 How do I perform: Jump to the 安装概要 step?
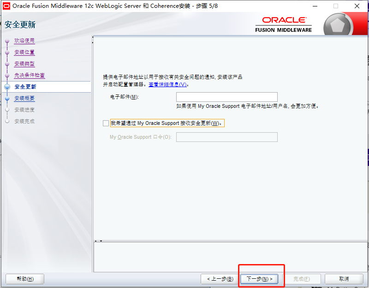24,98
